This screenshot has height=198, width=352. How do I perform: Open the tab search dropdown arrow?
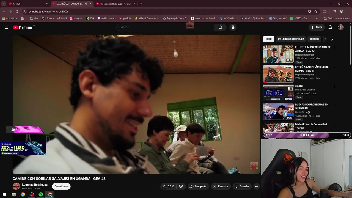pos(4,4)
